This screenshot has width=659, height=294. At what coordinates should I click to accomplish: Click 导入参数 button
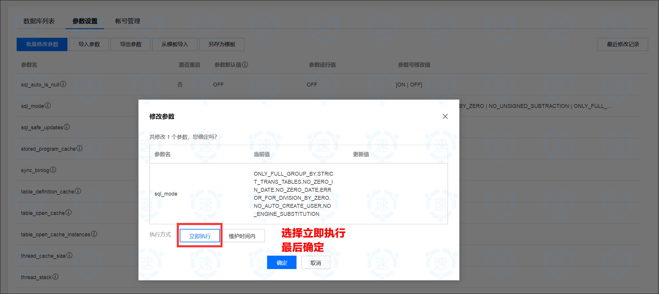[89, 44]
